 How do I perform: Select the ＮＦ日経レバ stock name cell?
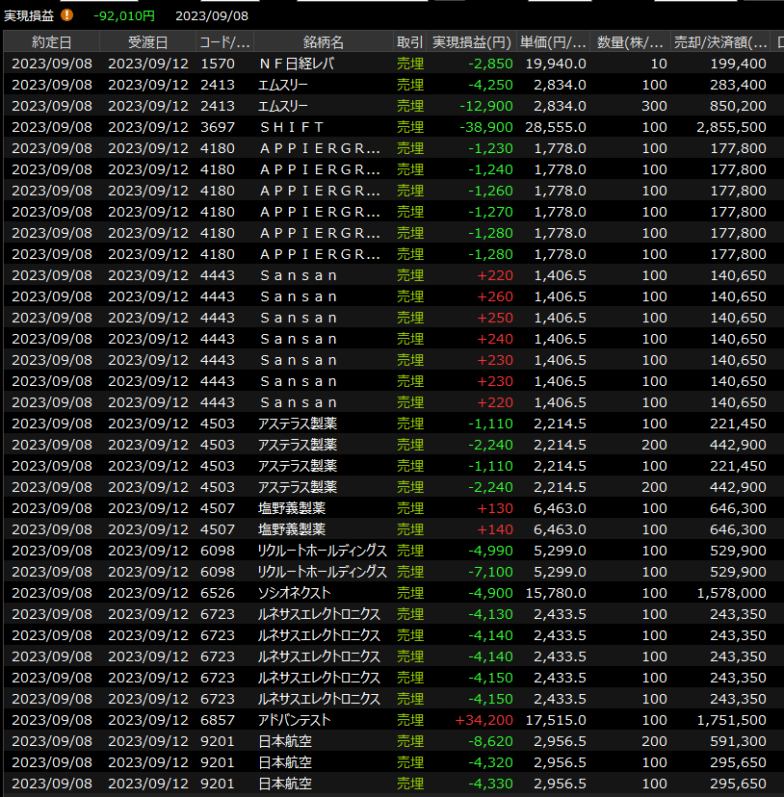pyautogui.click(x=297, y=64)
